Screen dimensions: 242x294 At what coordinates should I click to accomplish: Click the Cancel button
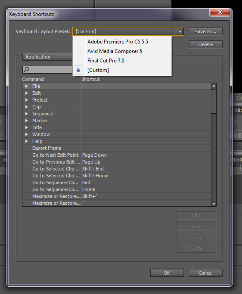205,273
